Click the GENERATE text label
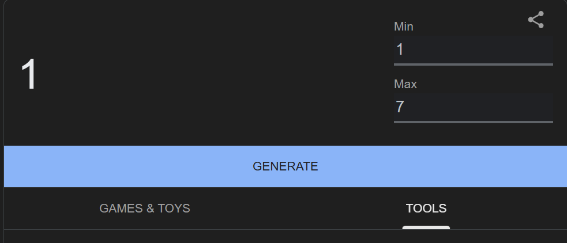This screenshot has height=243, width=567. click(286, 166)
